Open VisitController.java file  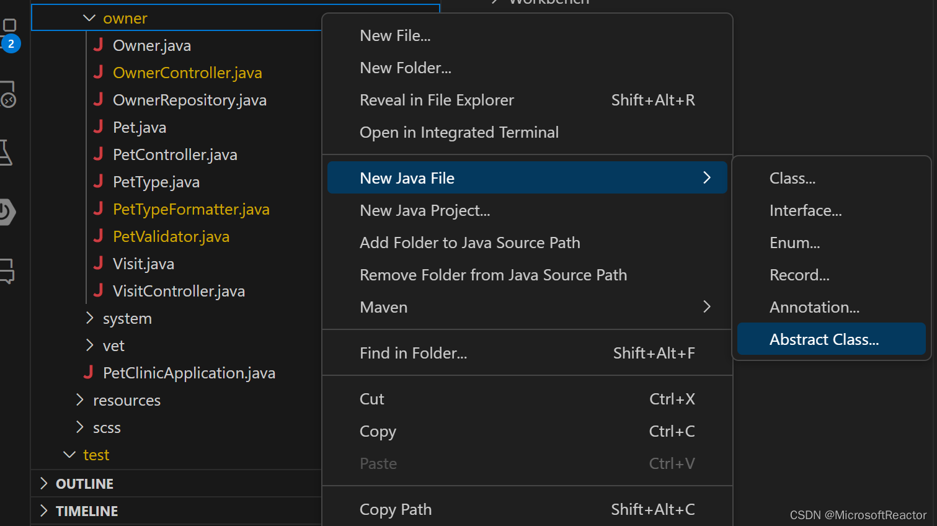point(179,292)
